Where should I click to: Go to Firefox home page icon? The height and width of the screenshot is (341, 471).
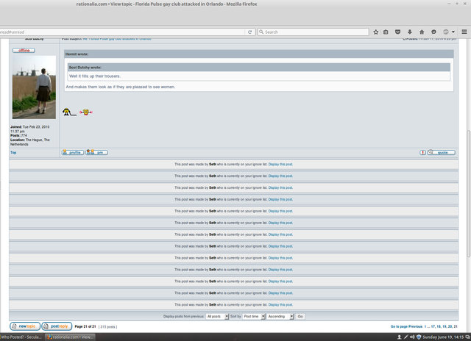coord(422,32)
